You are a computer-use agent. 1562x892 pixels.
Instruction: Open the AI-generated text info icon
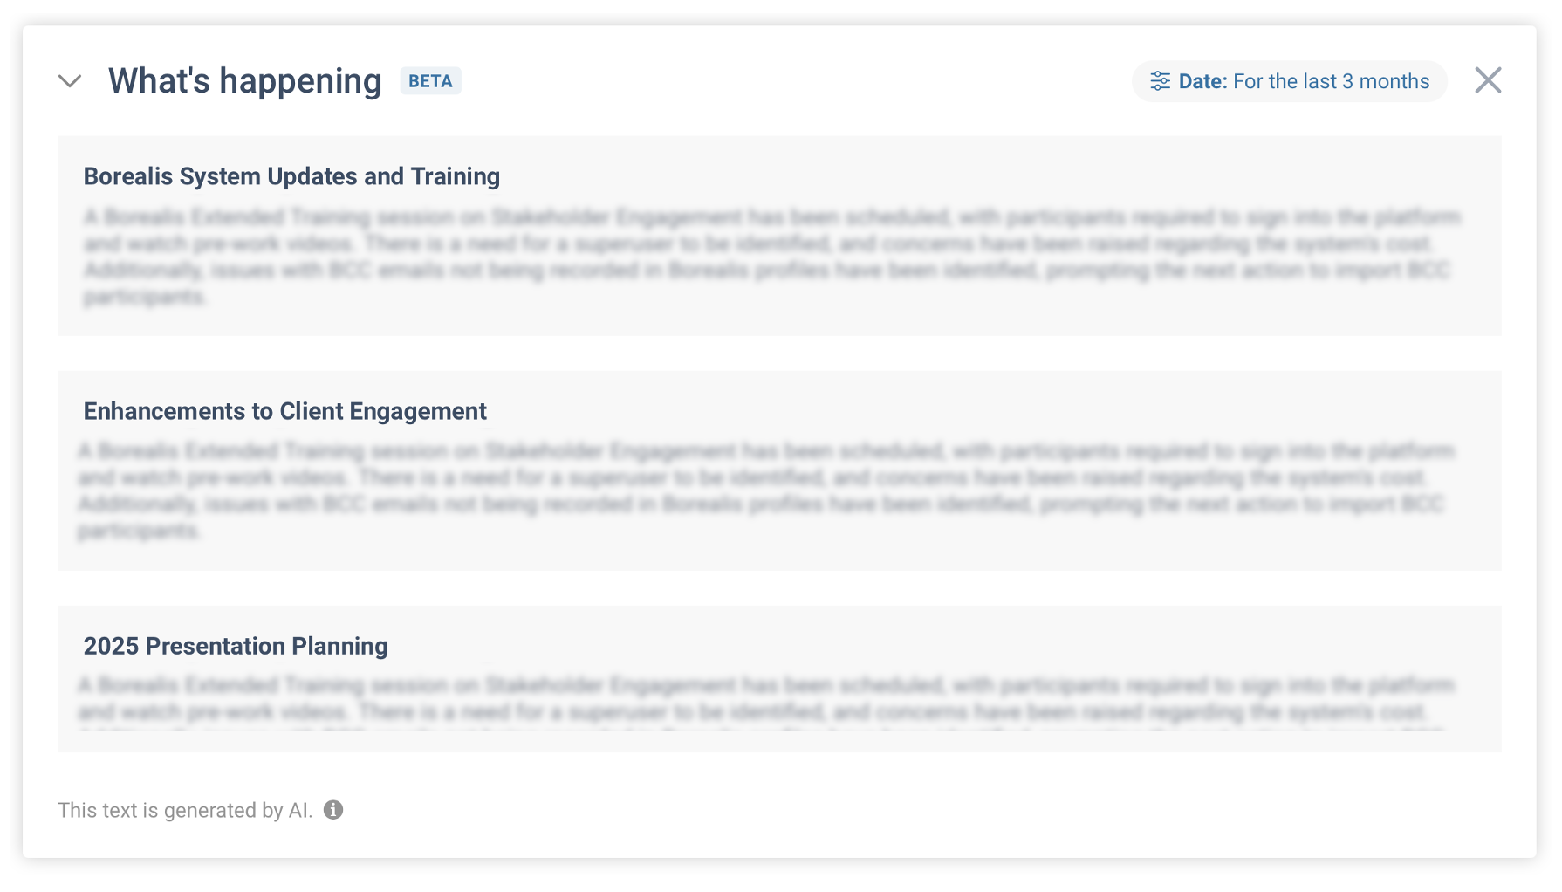point(333,810)
